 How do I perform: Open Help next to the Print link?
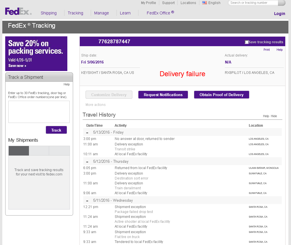279,50
